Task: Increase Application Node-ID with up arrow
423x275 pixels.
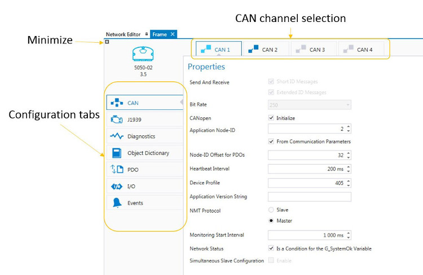Action: [349, 126]
